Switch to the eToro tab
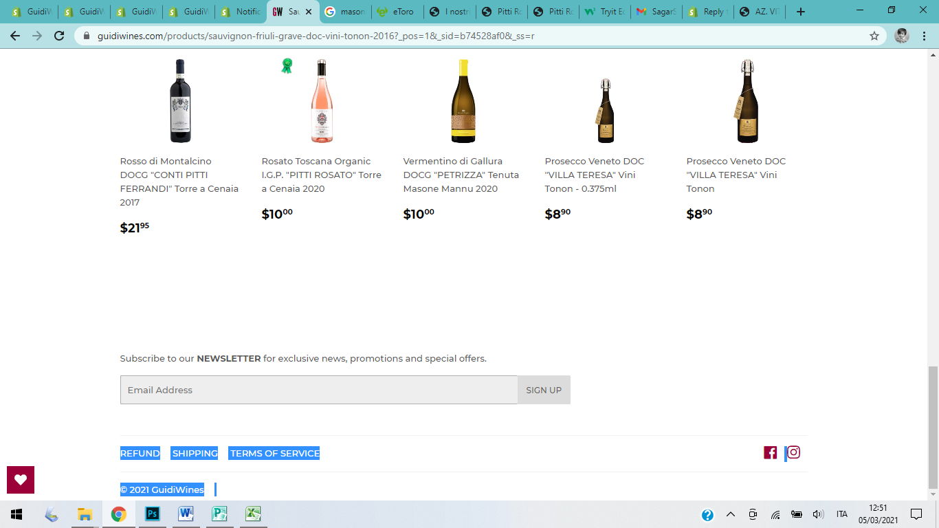Screen dimensions: 939x528 click(397, 12)
